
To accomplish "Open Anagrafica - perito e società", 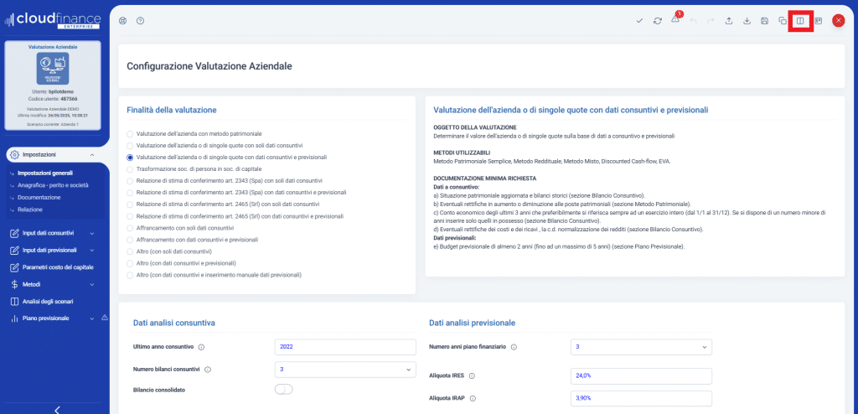I will pyautogui.click(x=53, y=185).
